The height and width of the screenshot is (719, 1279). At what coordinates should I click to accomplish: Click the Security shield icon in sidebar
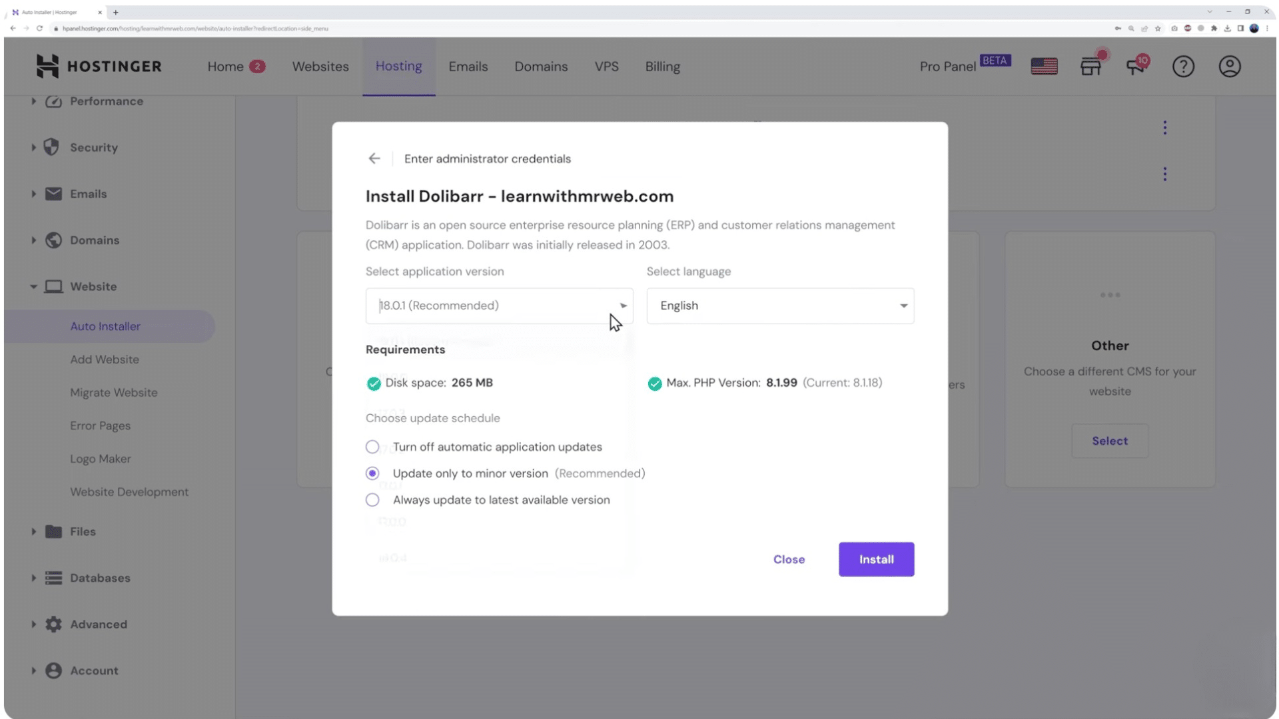(52, 147)
